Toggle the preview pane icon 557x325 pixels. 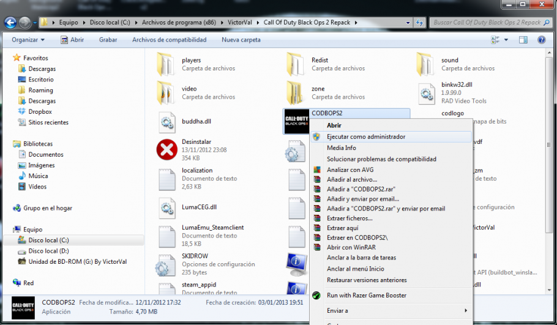(523, 40)
